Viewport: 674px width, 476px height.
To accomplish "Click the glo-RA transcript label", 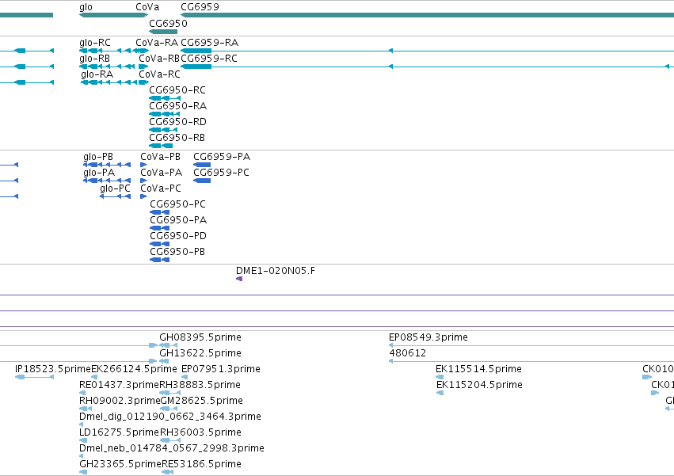I will 97,74.
